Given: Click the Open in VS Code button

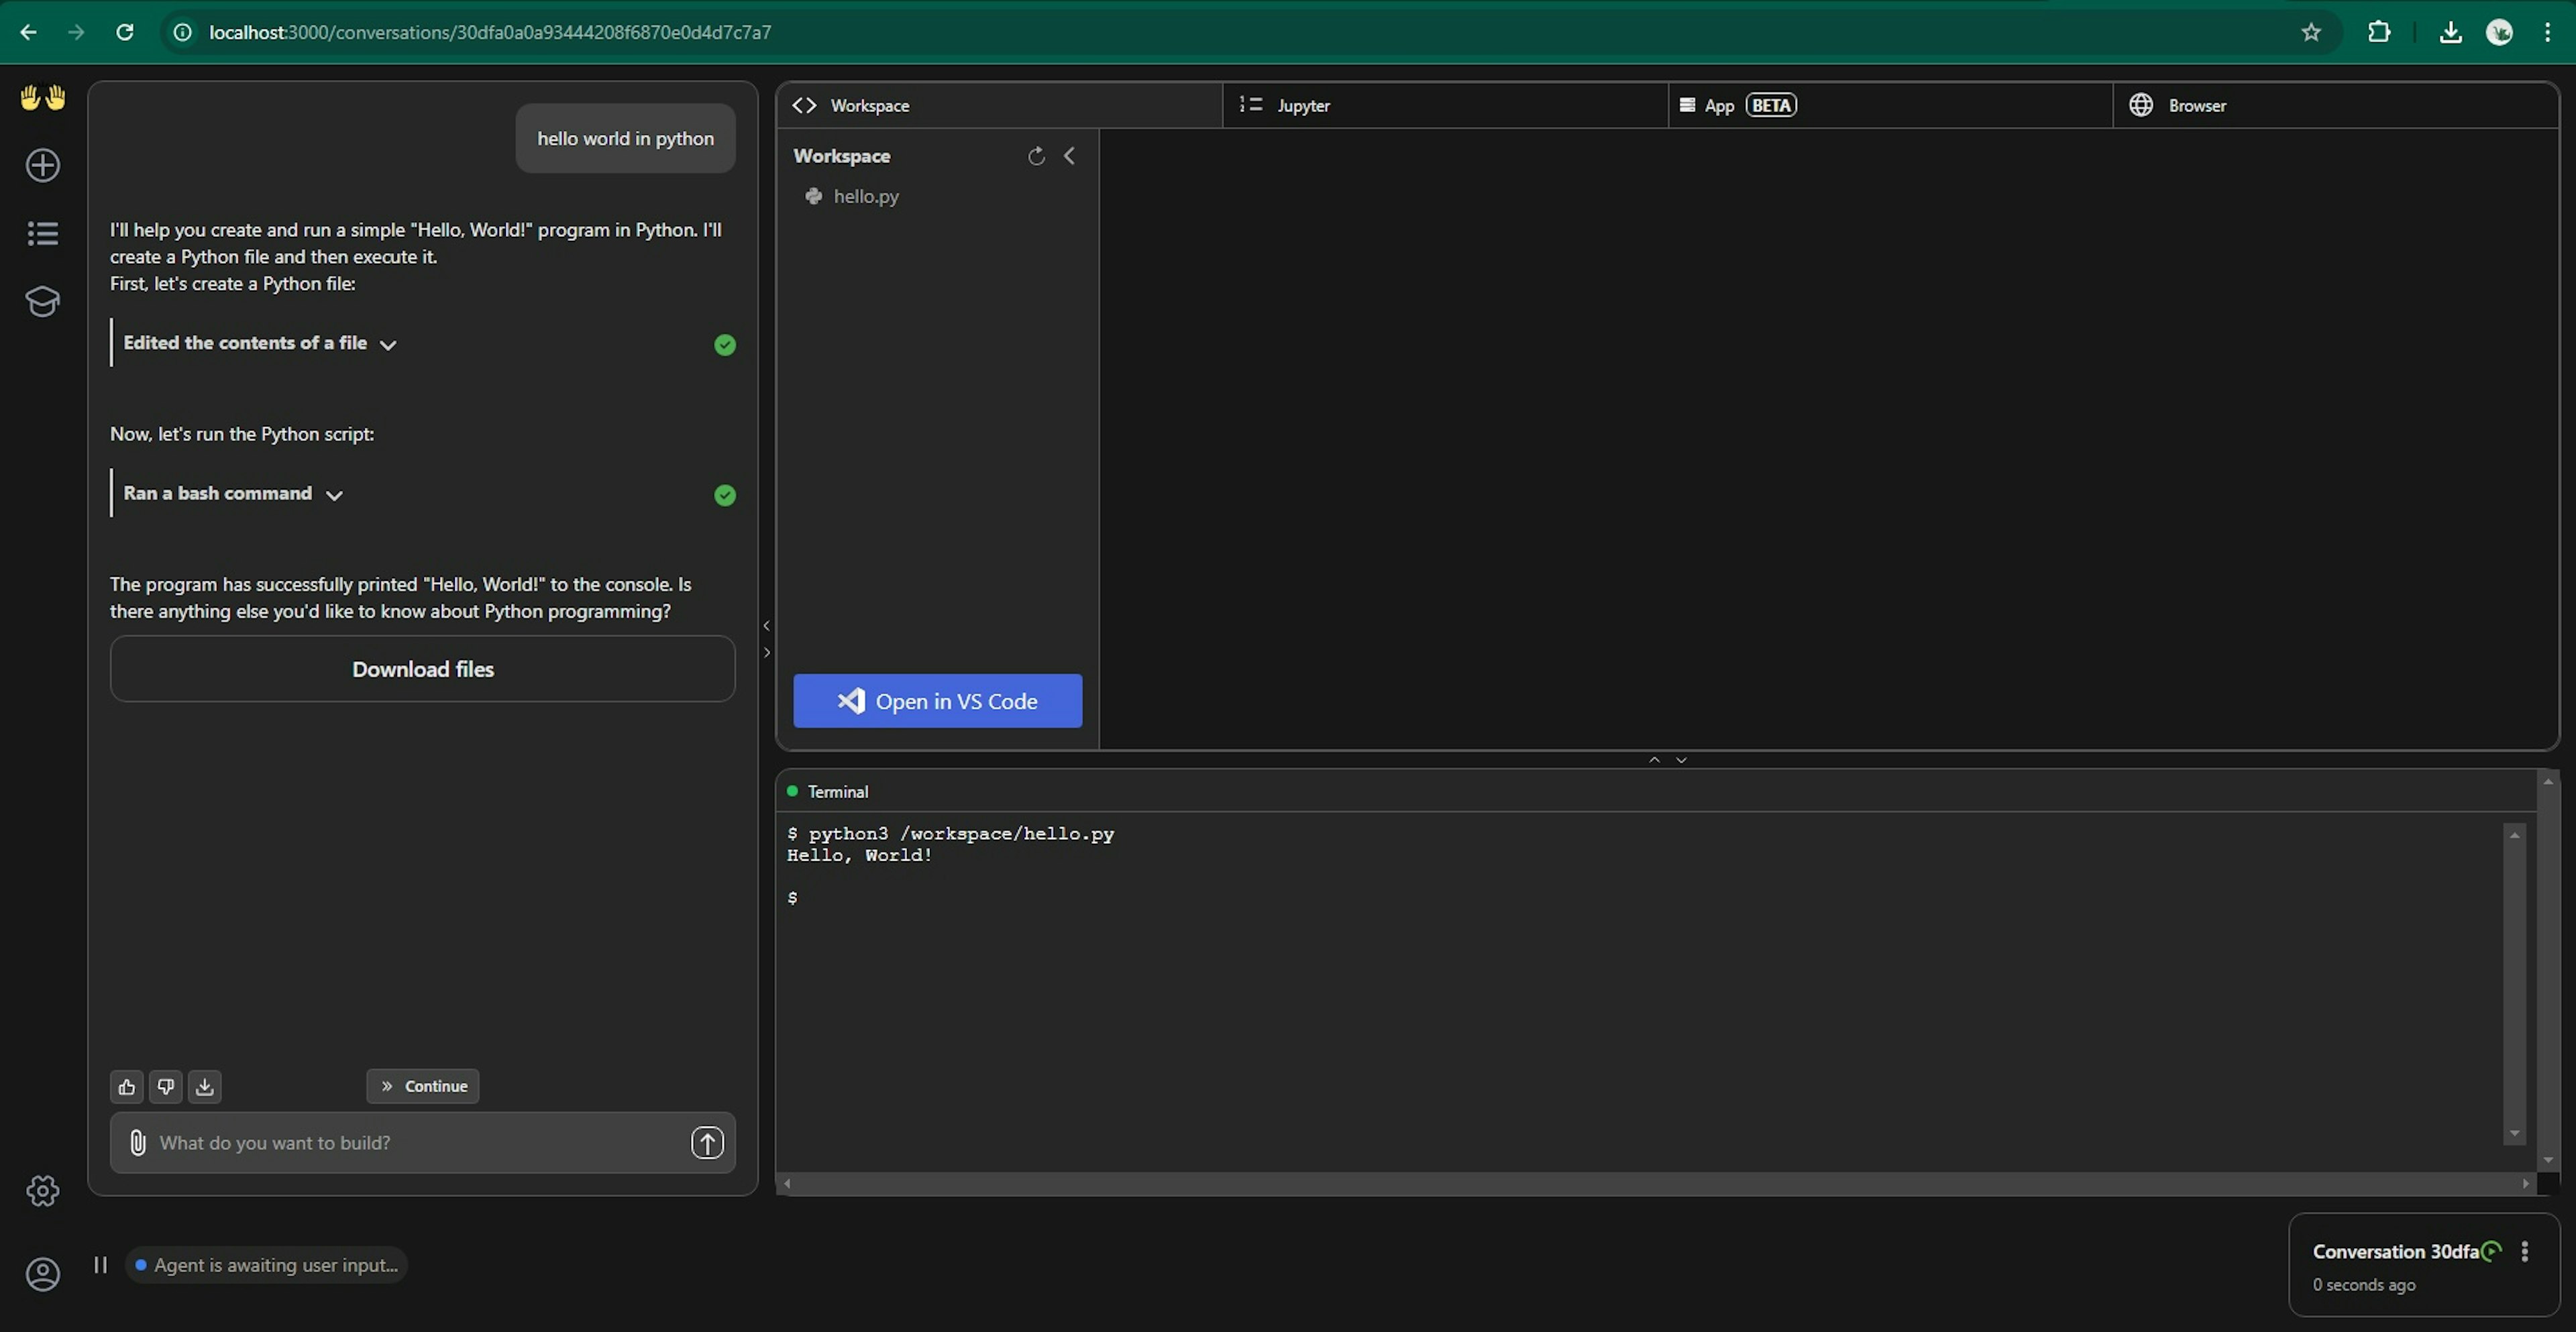Looking at the screenshot, I should point(938,701).
